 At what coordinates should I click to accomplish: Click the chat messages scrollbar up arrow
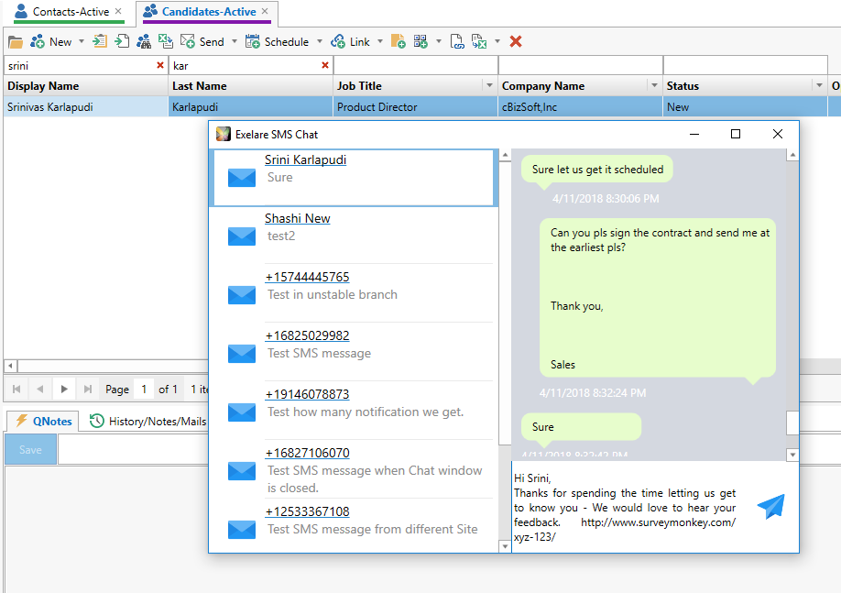(792, 155)
